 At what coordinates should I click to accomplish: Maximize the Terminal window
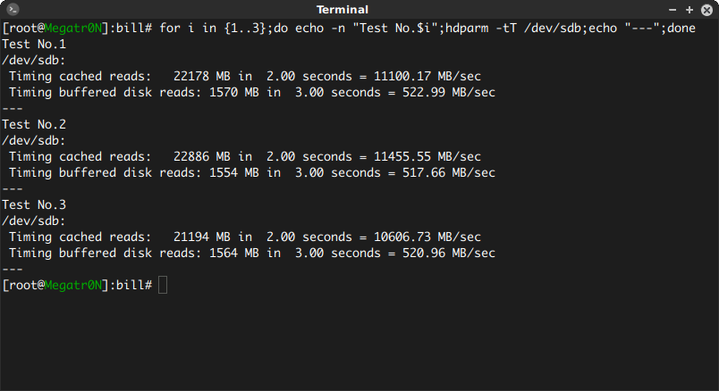[687, 9]
